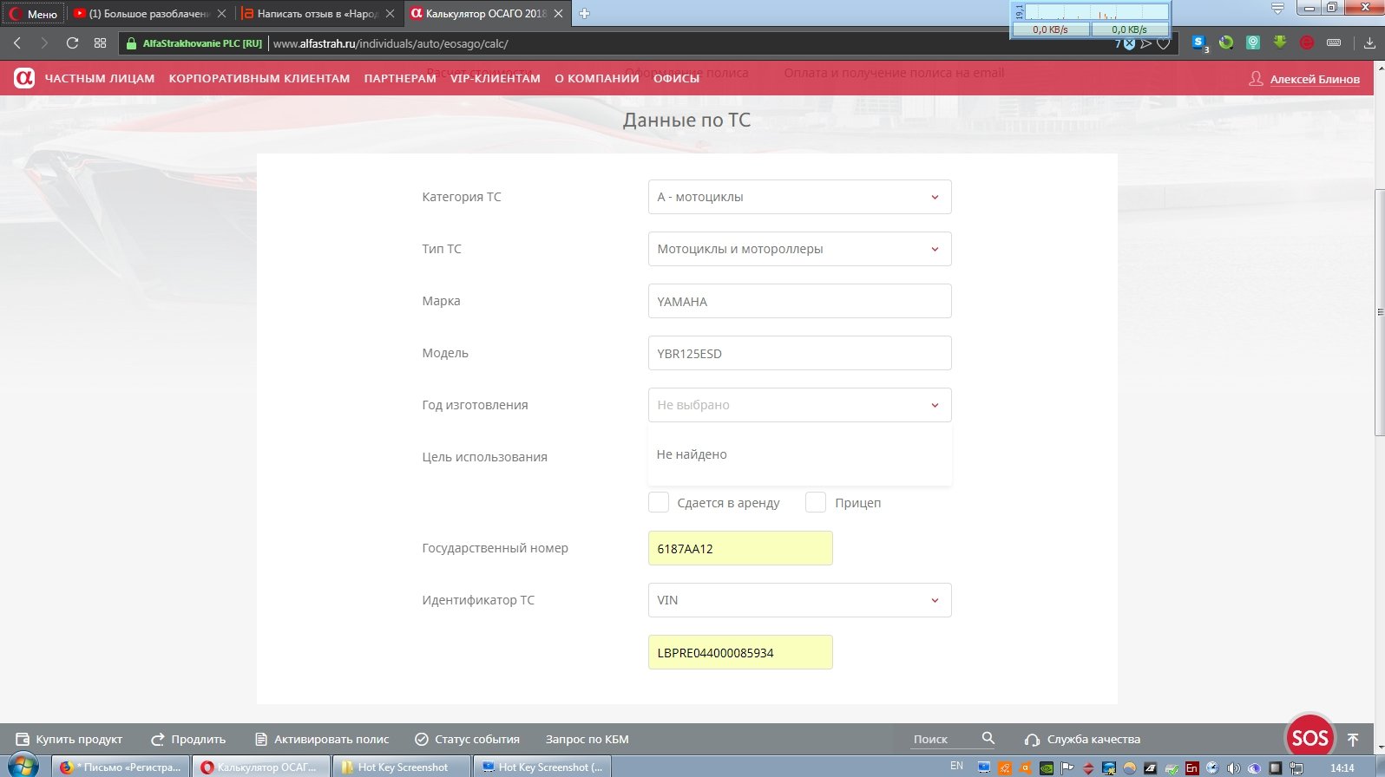The image size is (1385, 777).
Task: Click the AlfaStrakhovanie red logo icon
Action: click(x=23, y=78)
